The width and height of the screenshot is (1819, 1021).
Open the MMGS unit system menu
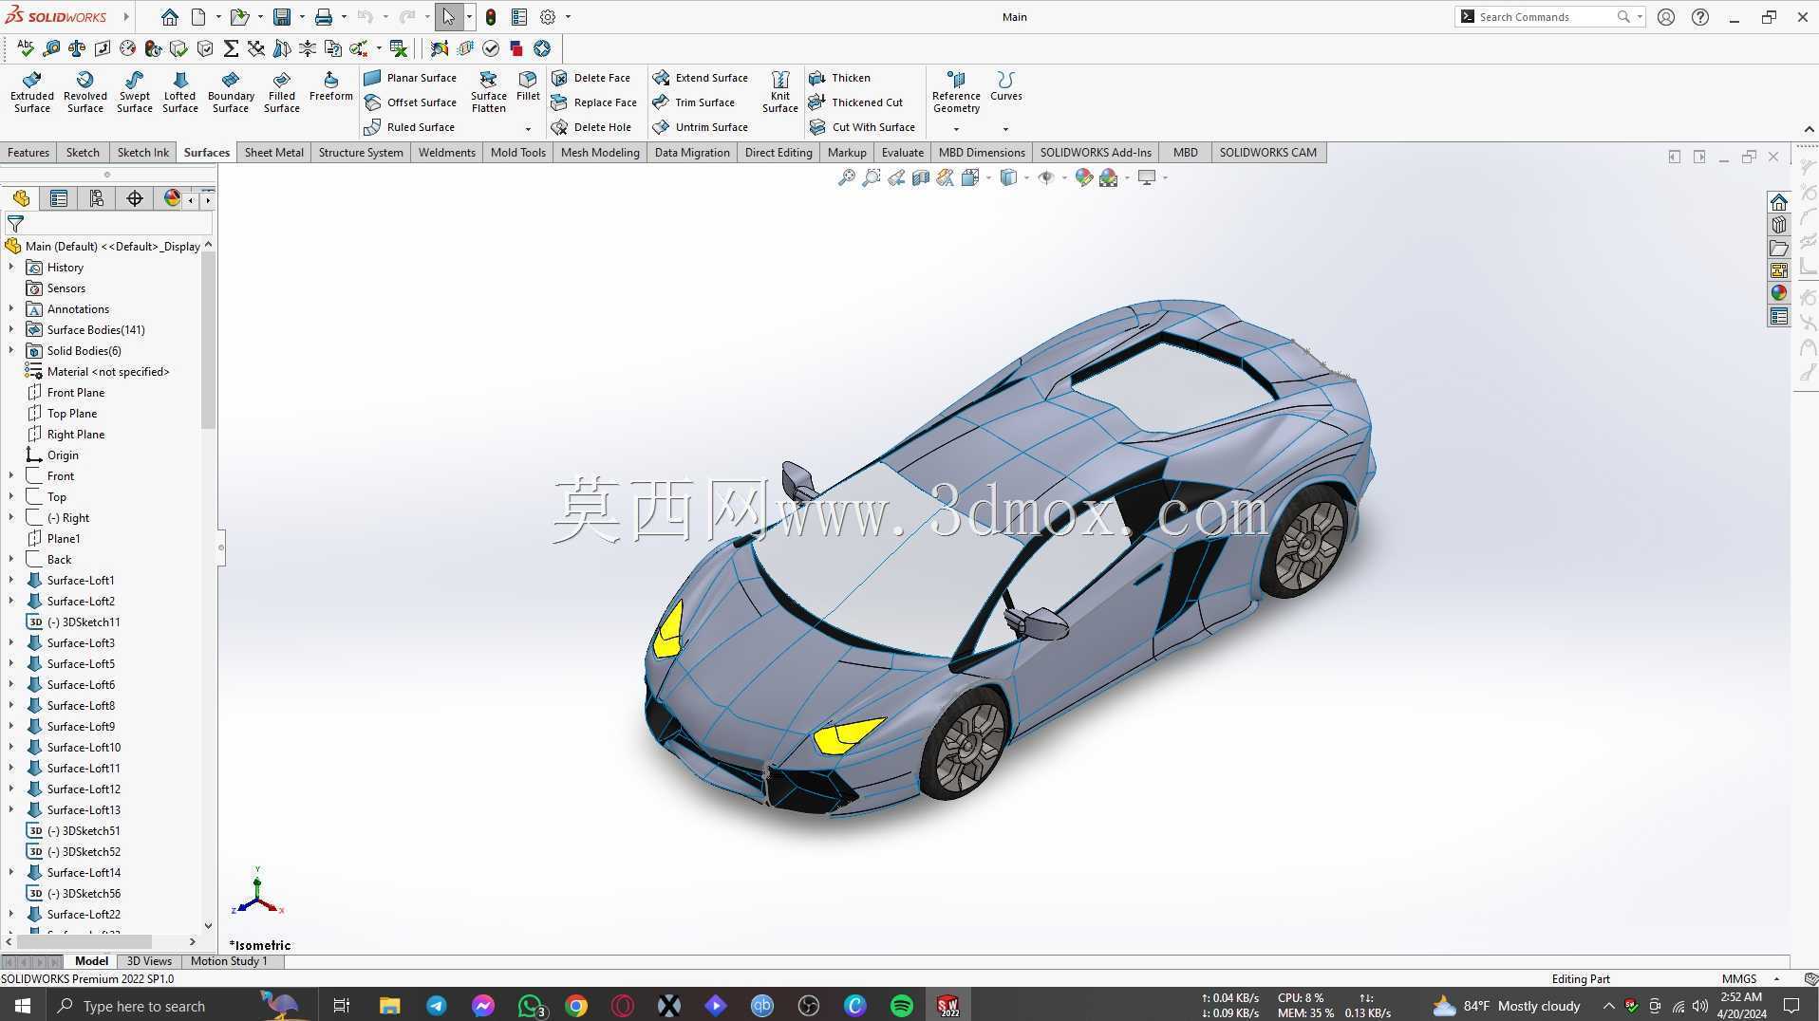click(1751, 979)
